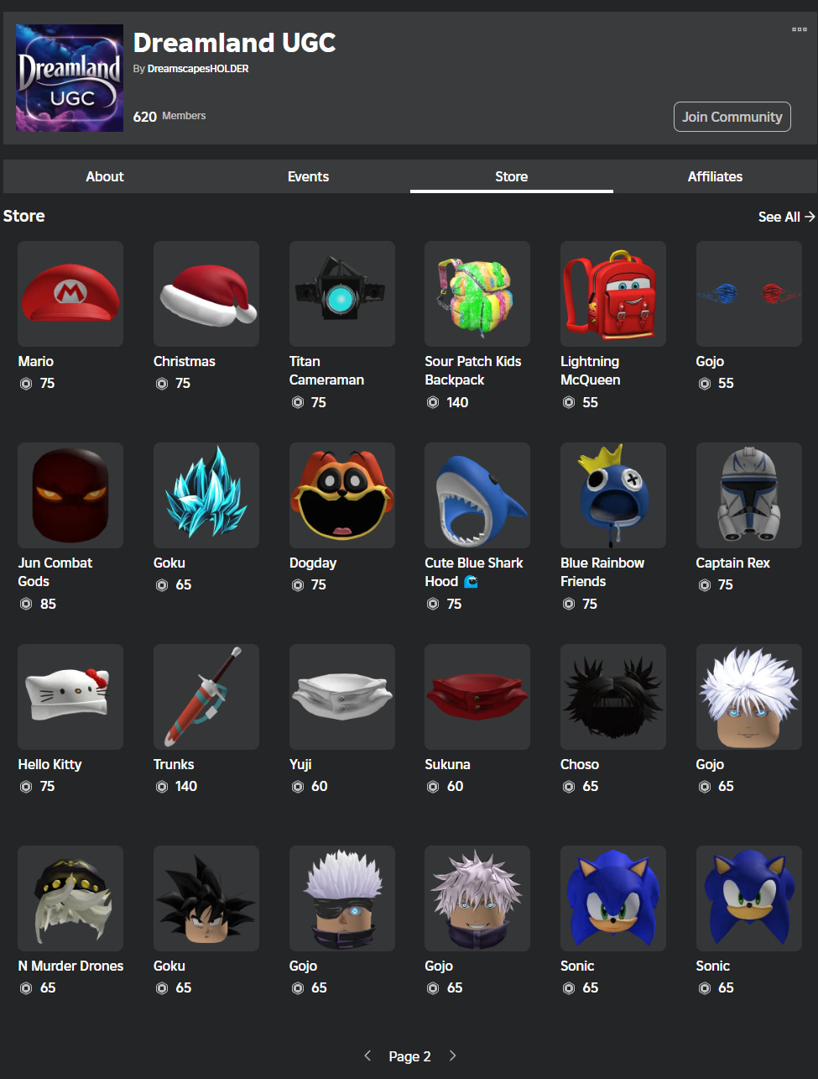The image size is (818, 1079).
Task: Click the Sour Patch Kids Backpack title
Action: click(x=473, y=370)
